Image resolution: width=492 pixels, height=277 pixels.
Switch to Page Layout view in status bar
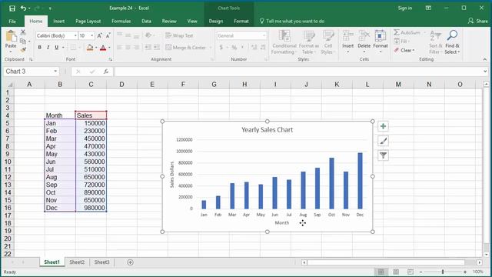coord(396,272)
